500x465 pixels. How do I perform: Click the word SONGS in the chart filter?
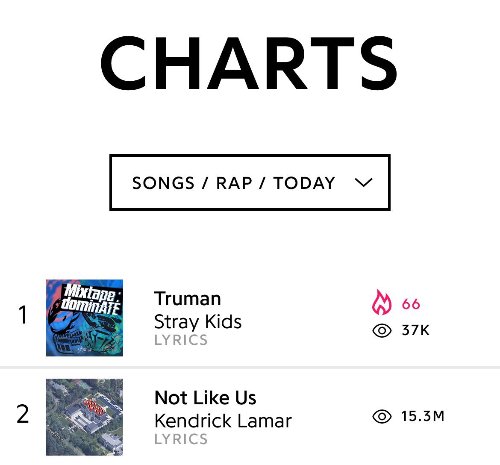[x=163, y=183]
